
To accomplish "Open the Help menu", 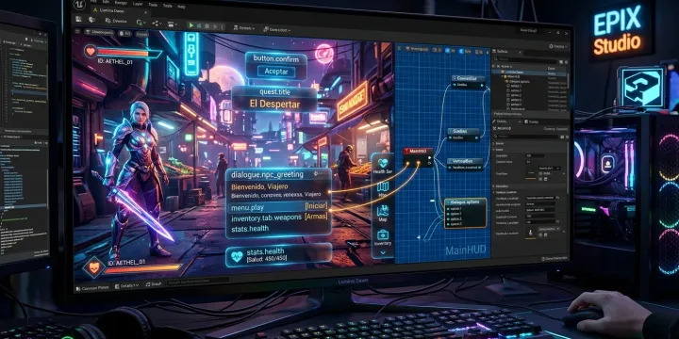I will click(x=181, y=7).
